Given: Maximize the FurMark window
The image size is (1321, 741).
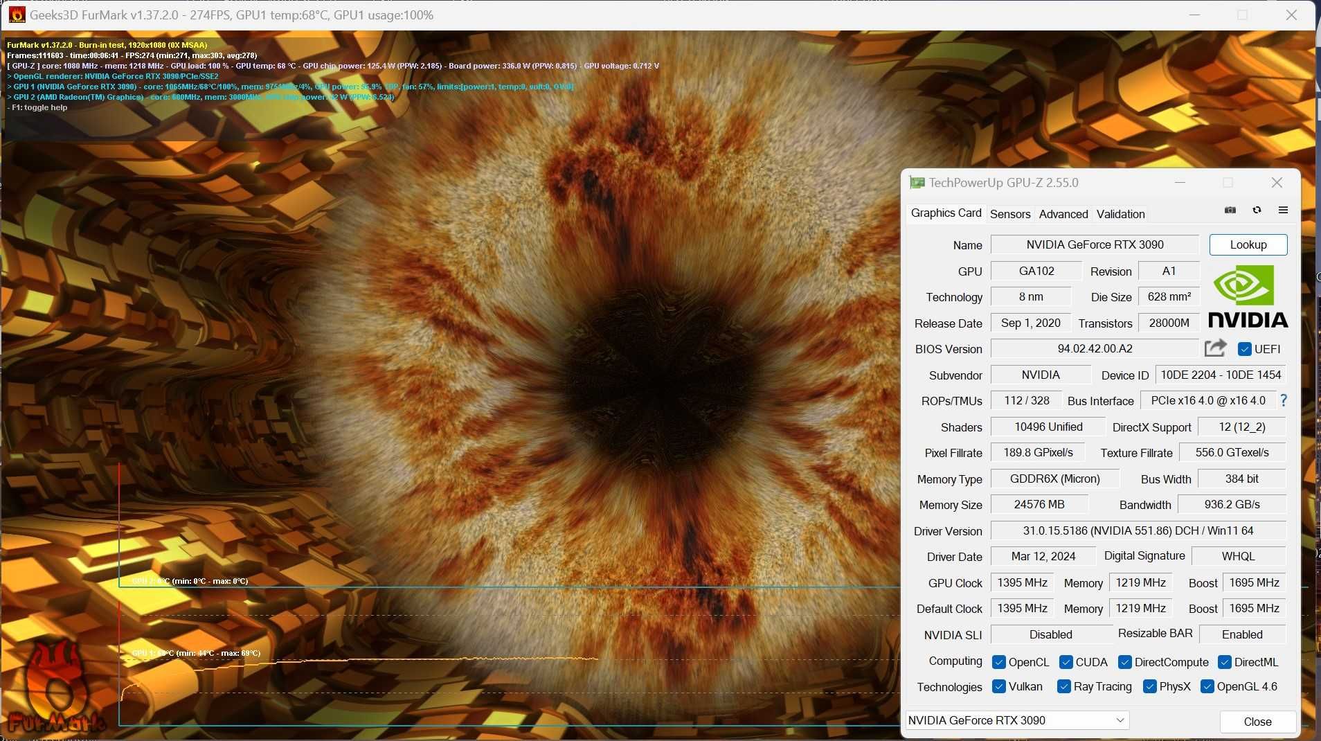Looking at the screenshot, I should (1243, 15).
